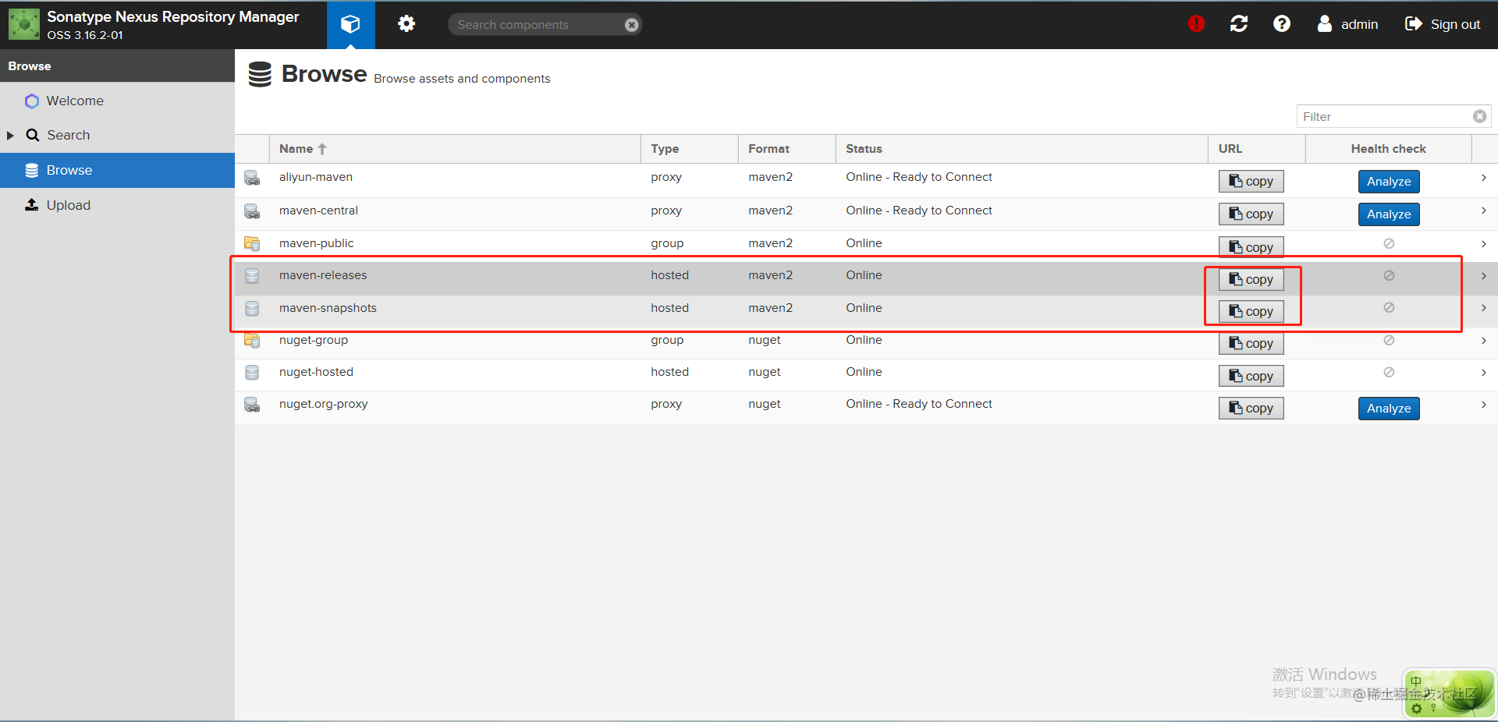Open the maven-releases row chevron

[1483, 275]
